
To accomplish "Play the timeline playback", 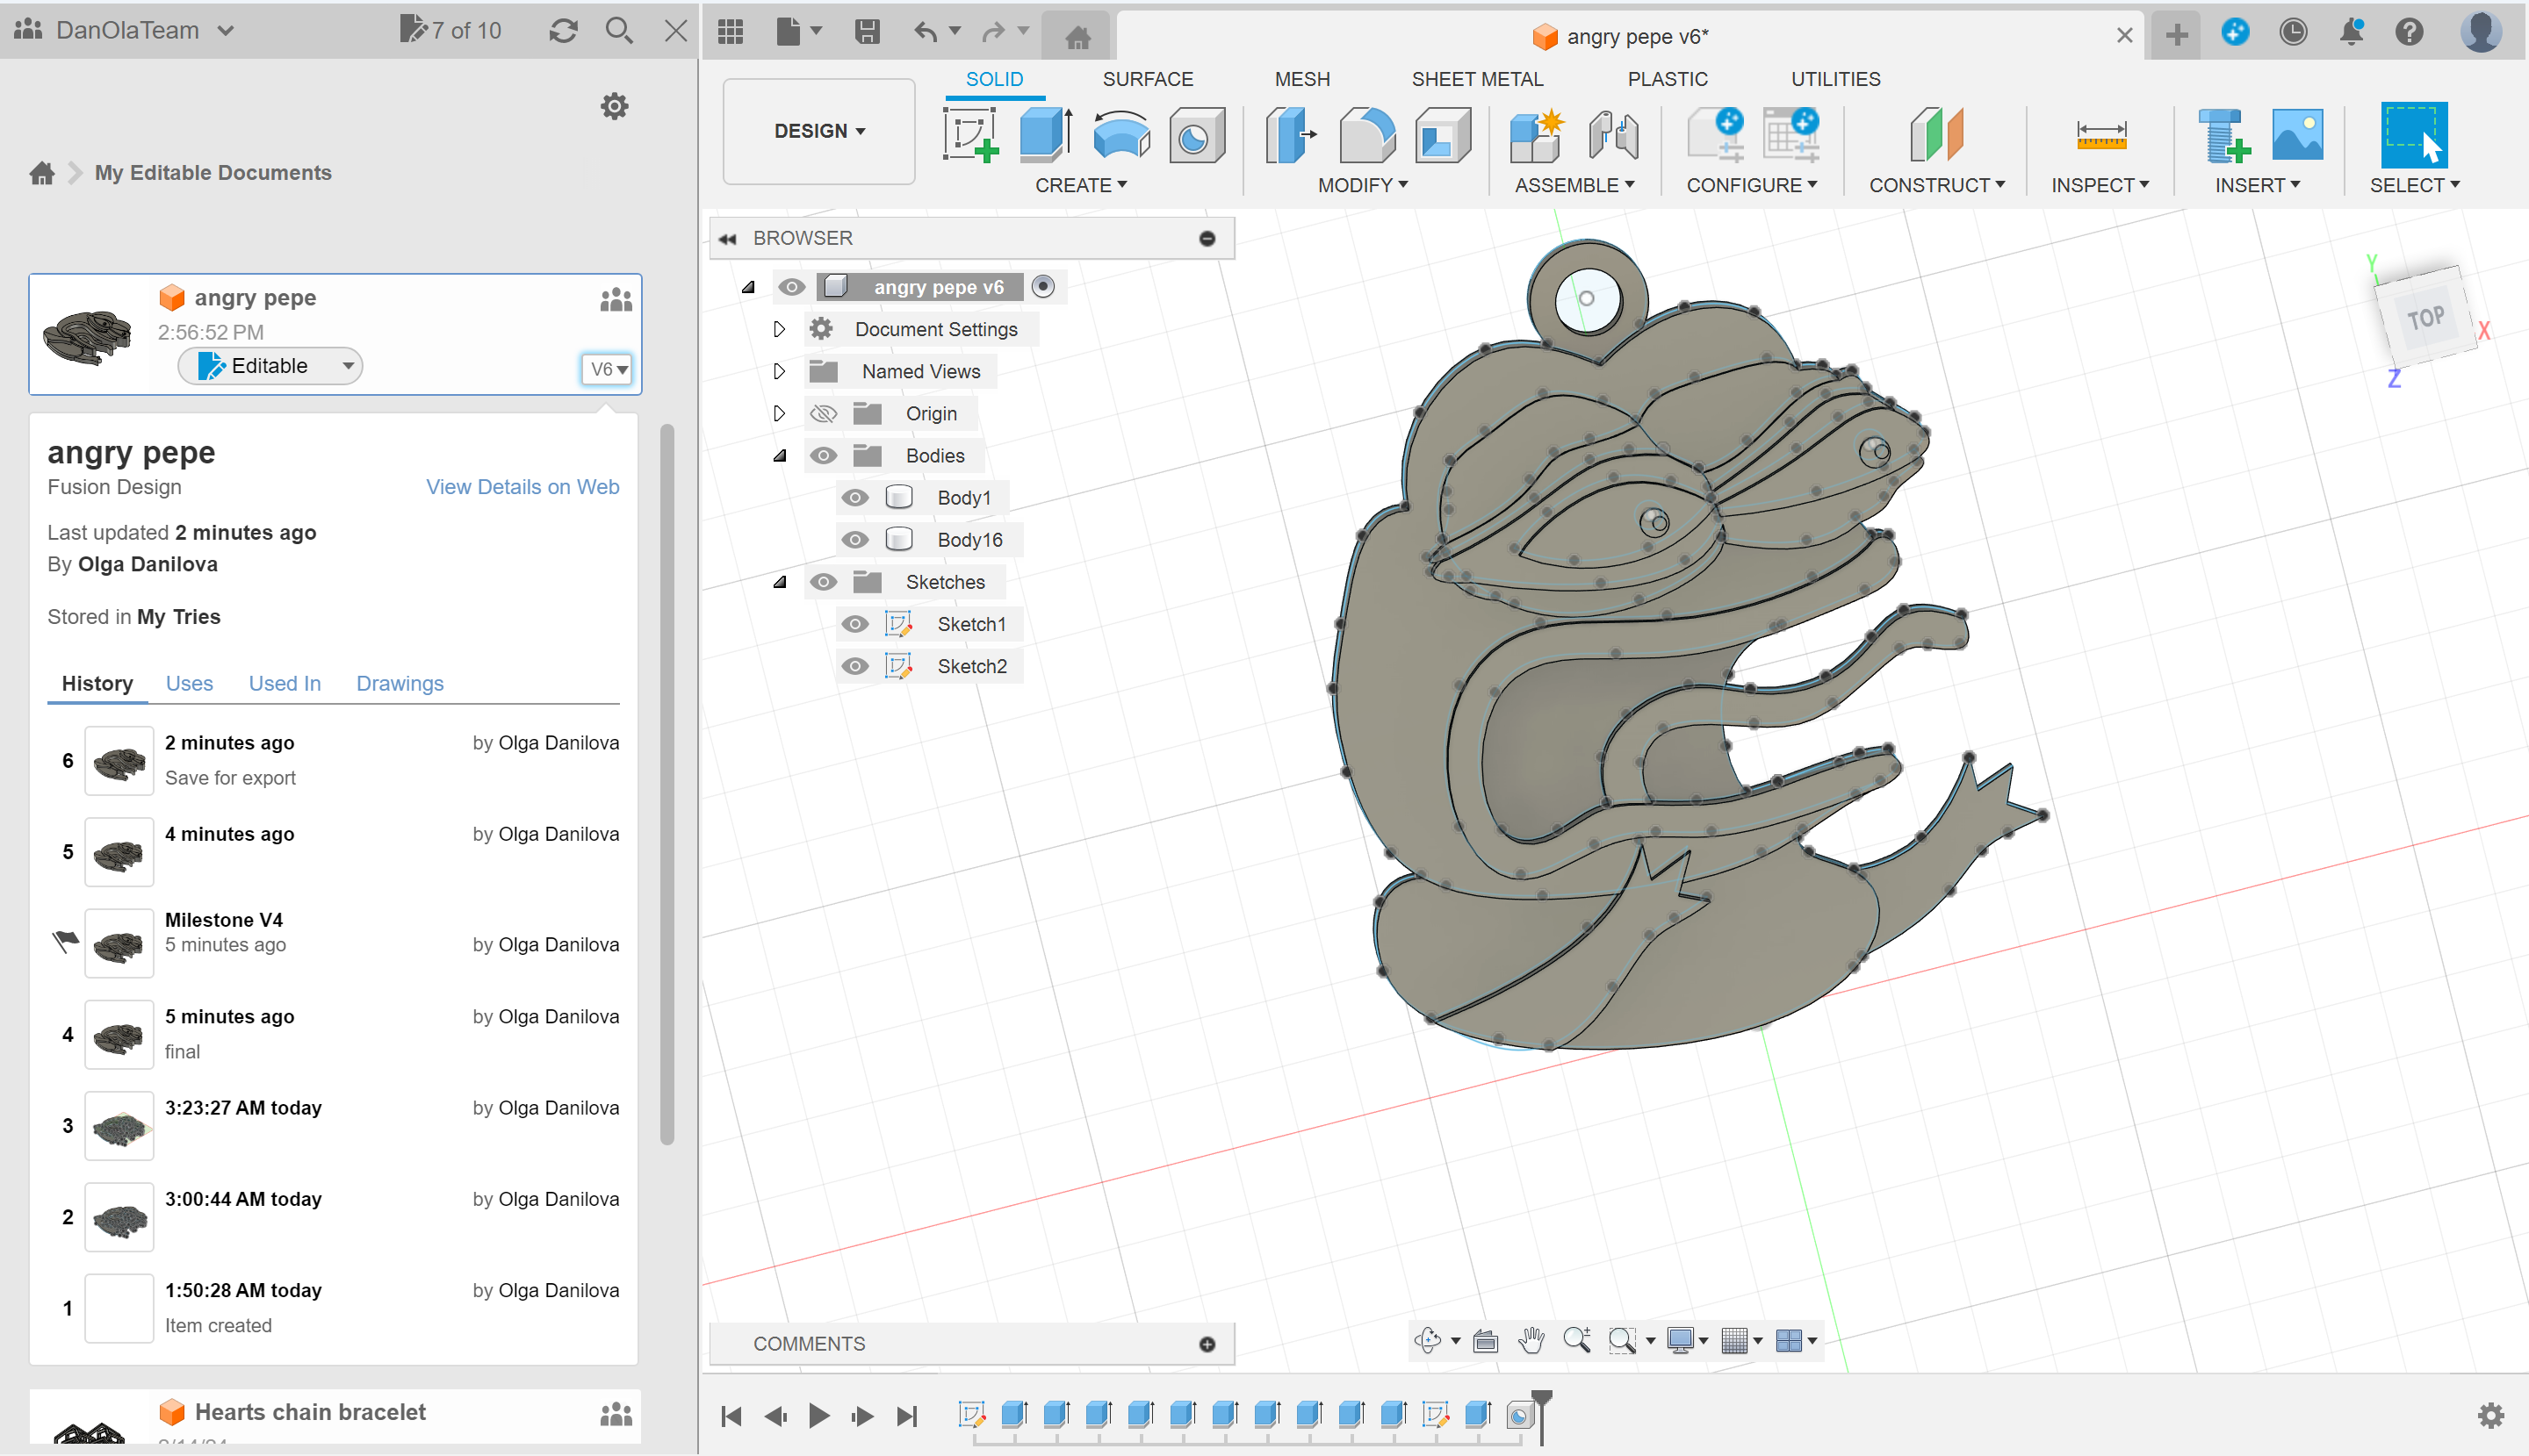I will [x=818, y=1415].
